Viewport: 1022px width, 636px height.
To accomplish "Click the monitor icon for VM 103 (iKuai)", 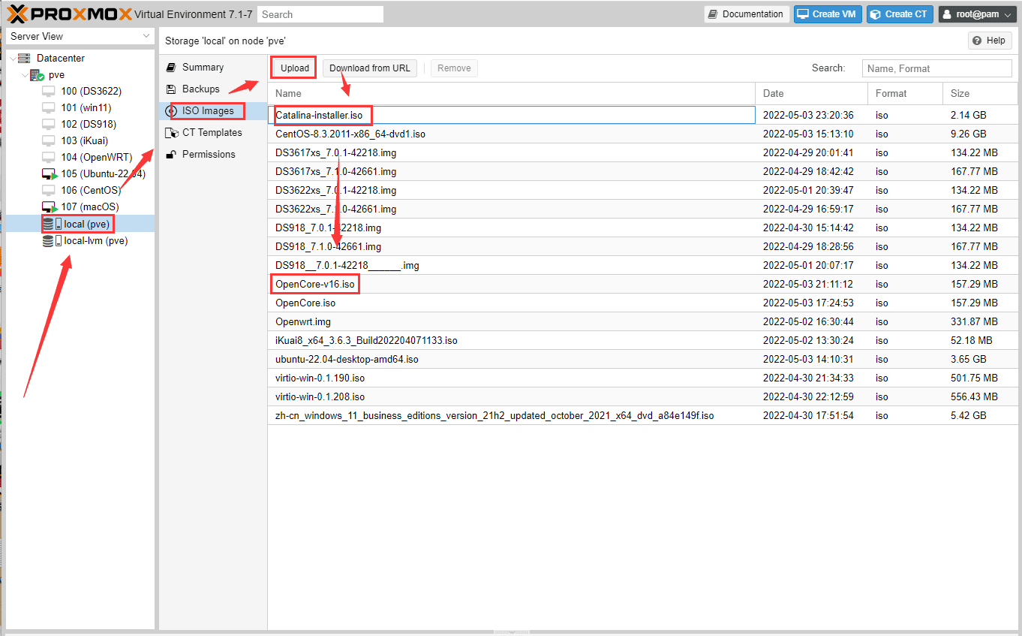I will (x=49, y=140).
